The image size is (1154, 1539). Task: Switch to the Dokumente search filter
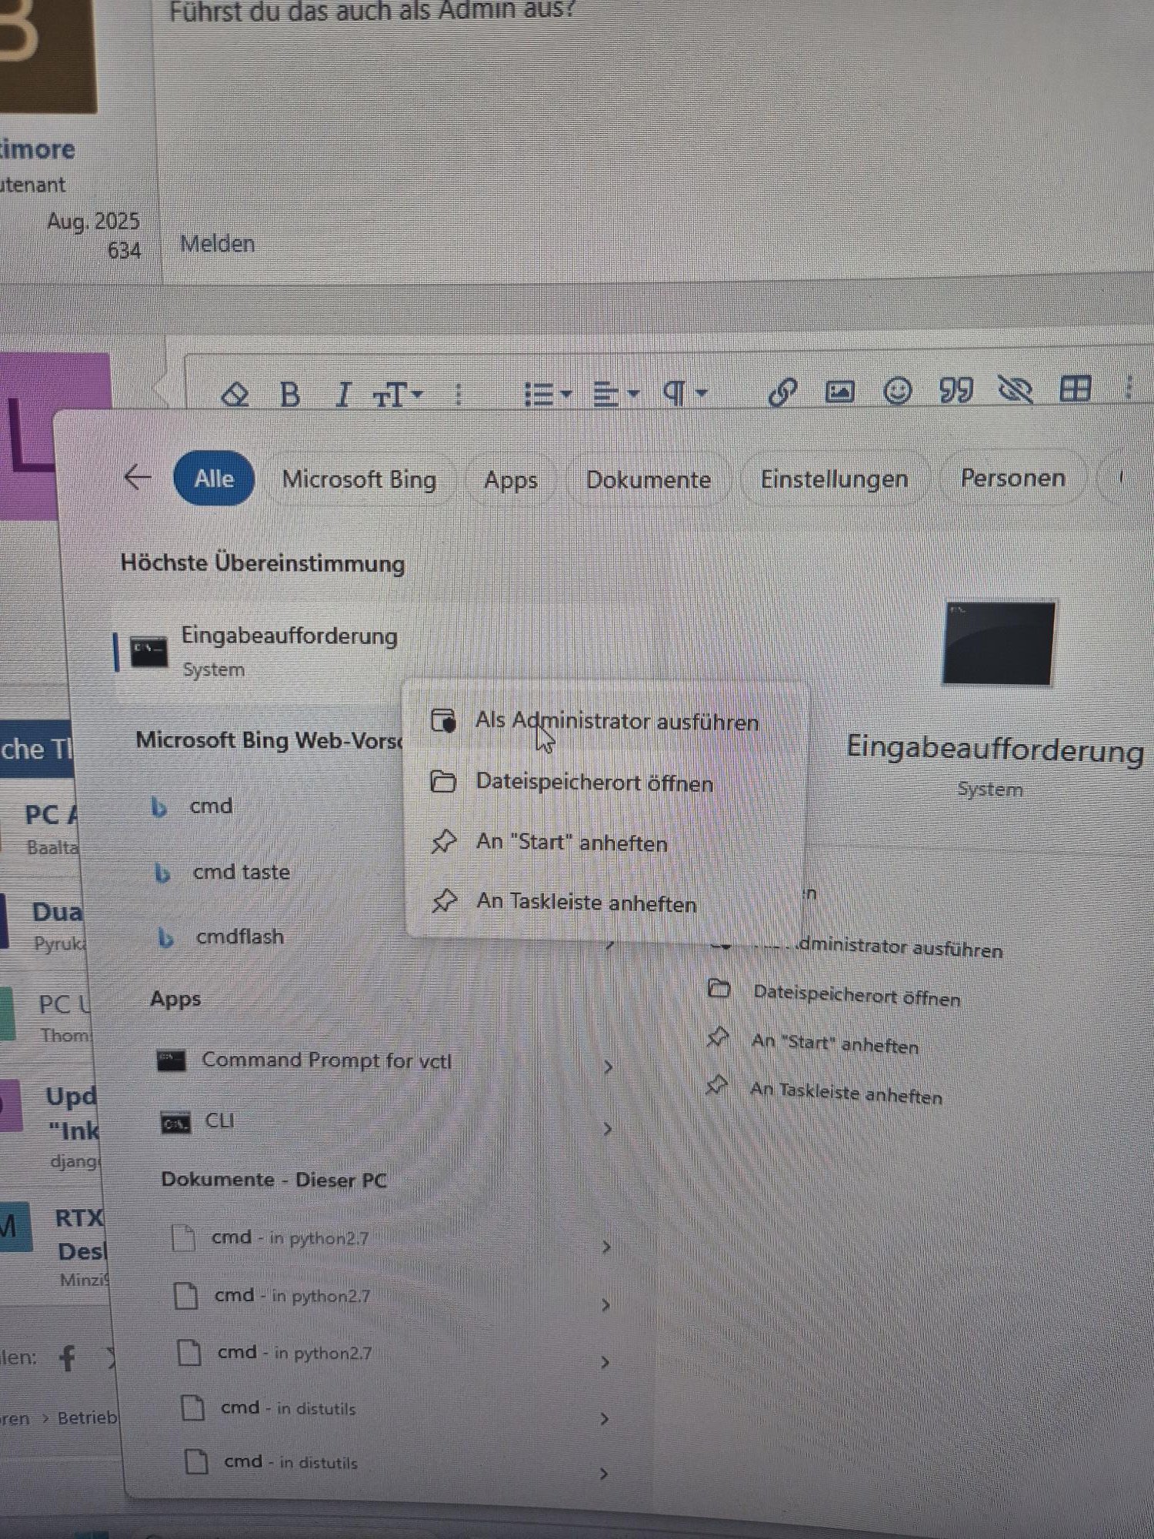(649, 480)
